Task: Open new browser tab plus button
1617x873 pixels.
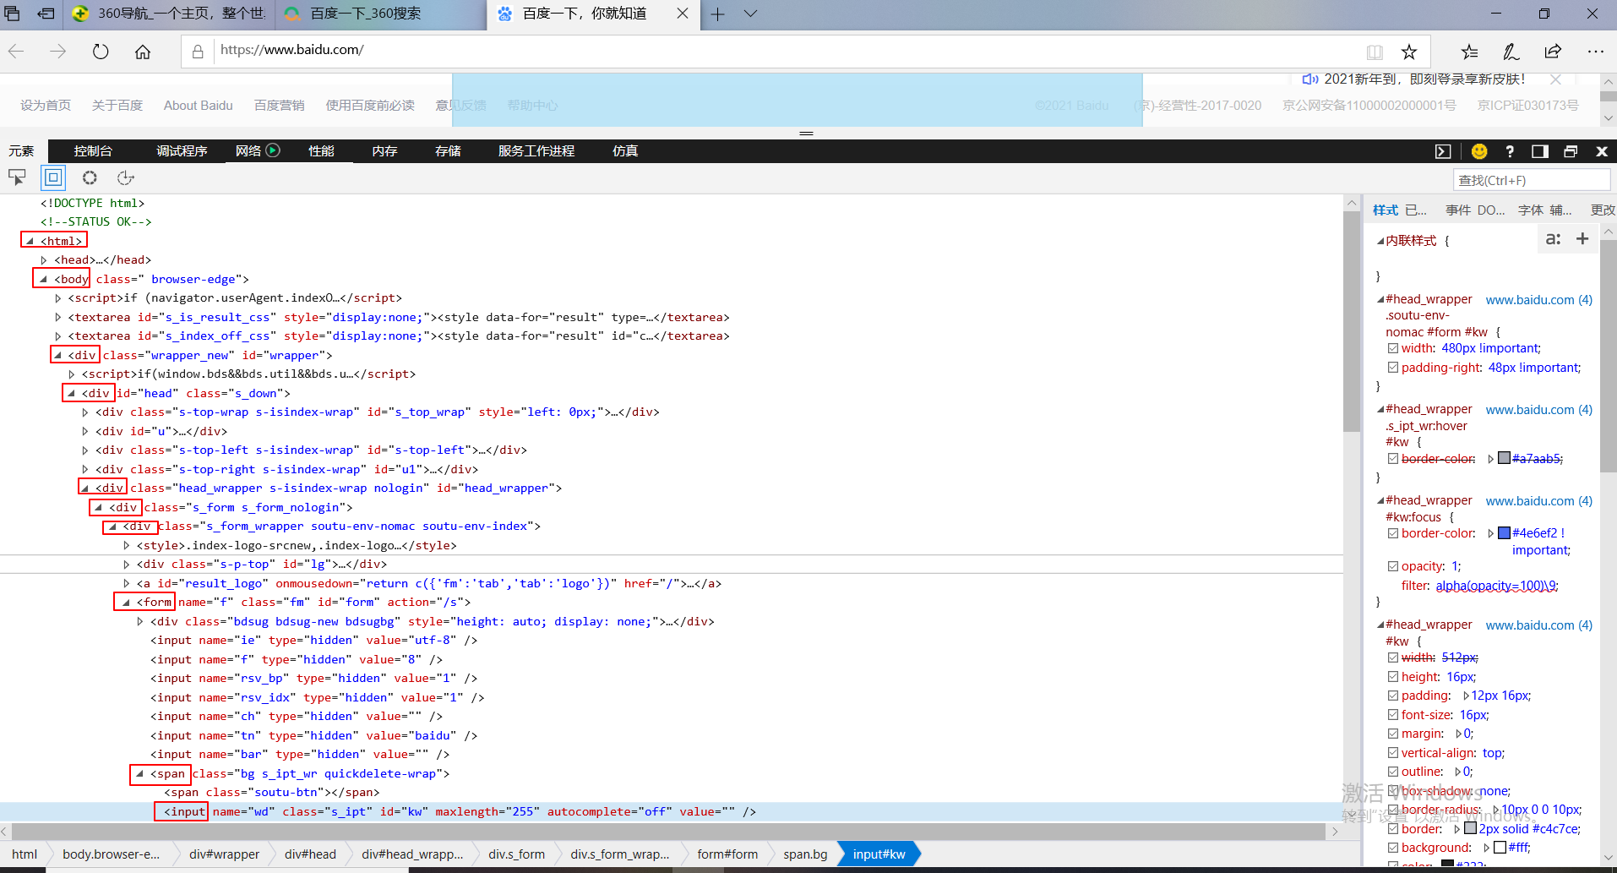Action: [718, 14]
